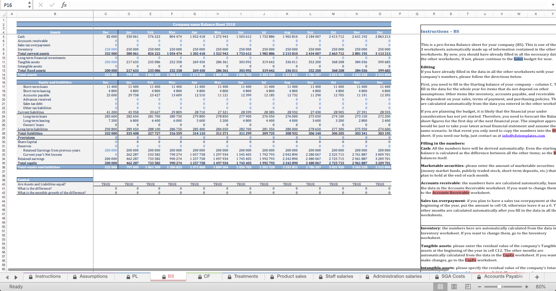Click the cancel entry X icon
The height and width of the screenshot is (291, 556).
pos(41,5)
